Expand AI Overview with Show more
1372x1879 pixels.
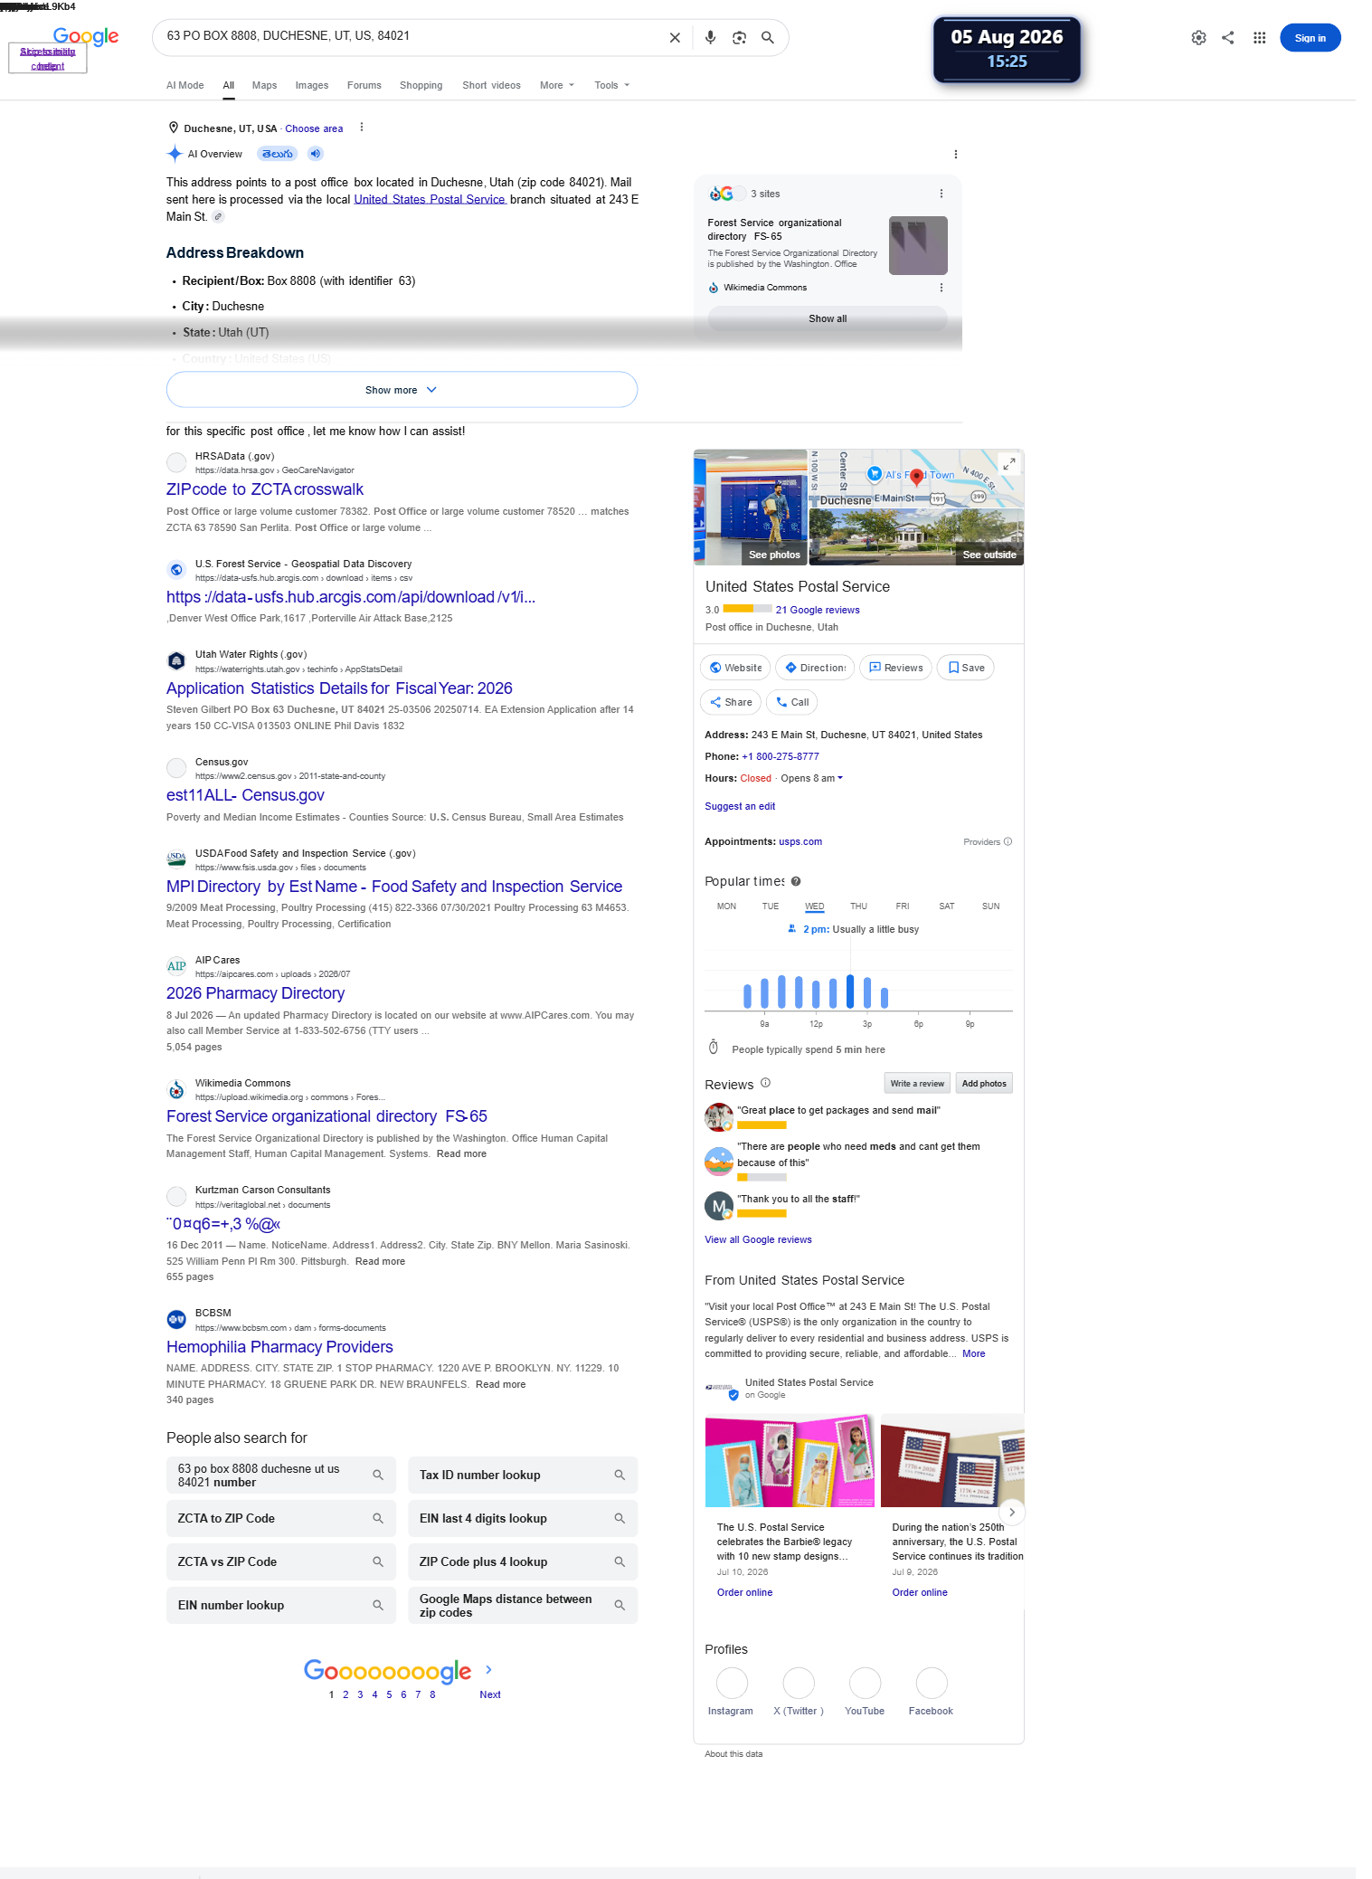(x=402, y=390)
